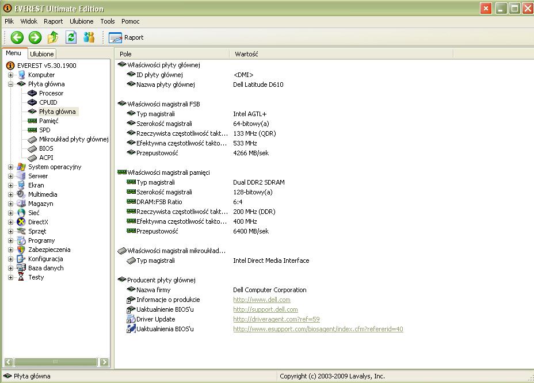The width and height of the screenshot is (534, 383).
Task: Expand the Magazyn tree node
Action: pyautogui.click(x=10, y=204)
